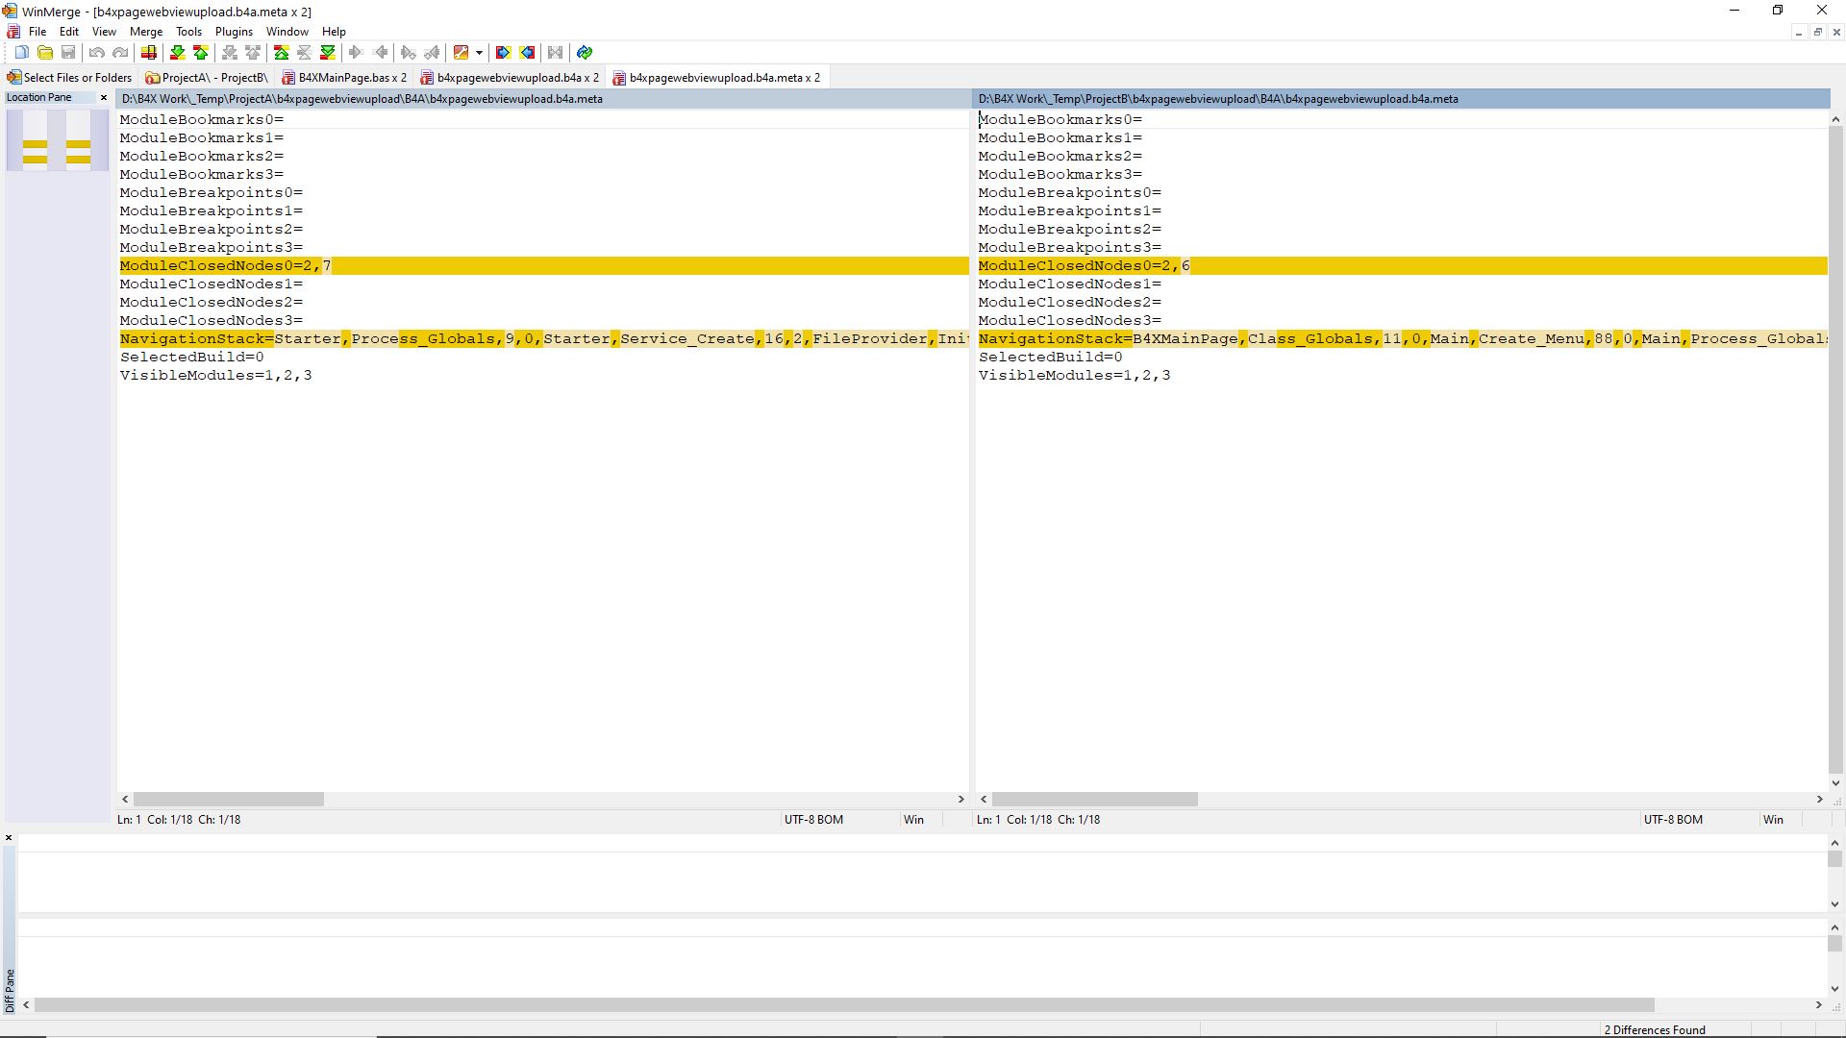Click the Refresh comparison icon
This screenshot has height=1038, width=1846.
click(585, 53)
